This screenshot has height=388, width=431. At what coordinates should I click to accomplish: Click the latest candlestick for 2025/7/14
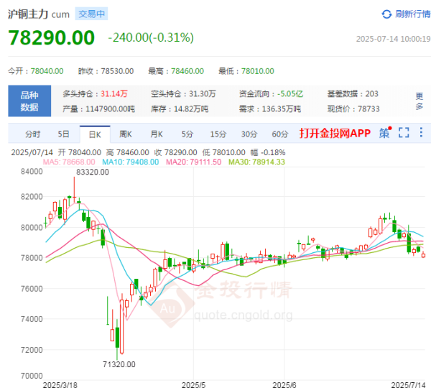pos(423,255)
